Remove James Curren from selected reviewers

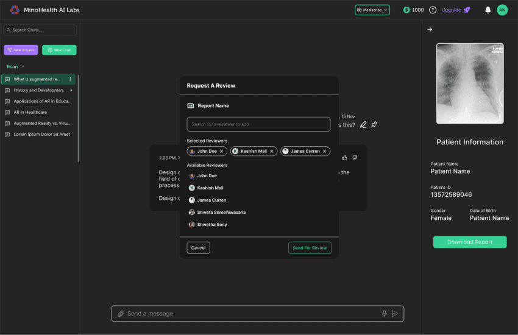[324, 151]
